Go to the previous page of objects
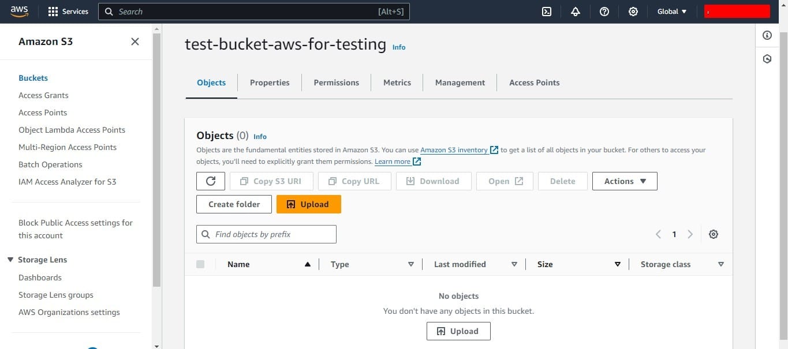This screenshot has height=349, width=788. (658, 234)
